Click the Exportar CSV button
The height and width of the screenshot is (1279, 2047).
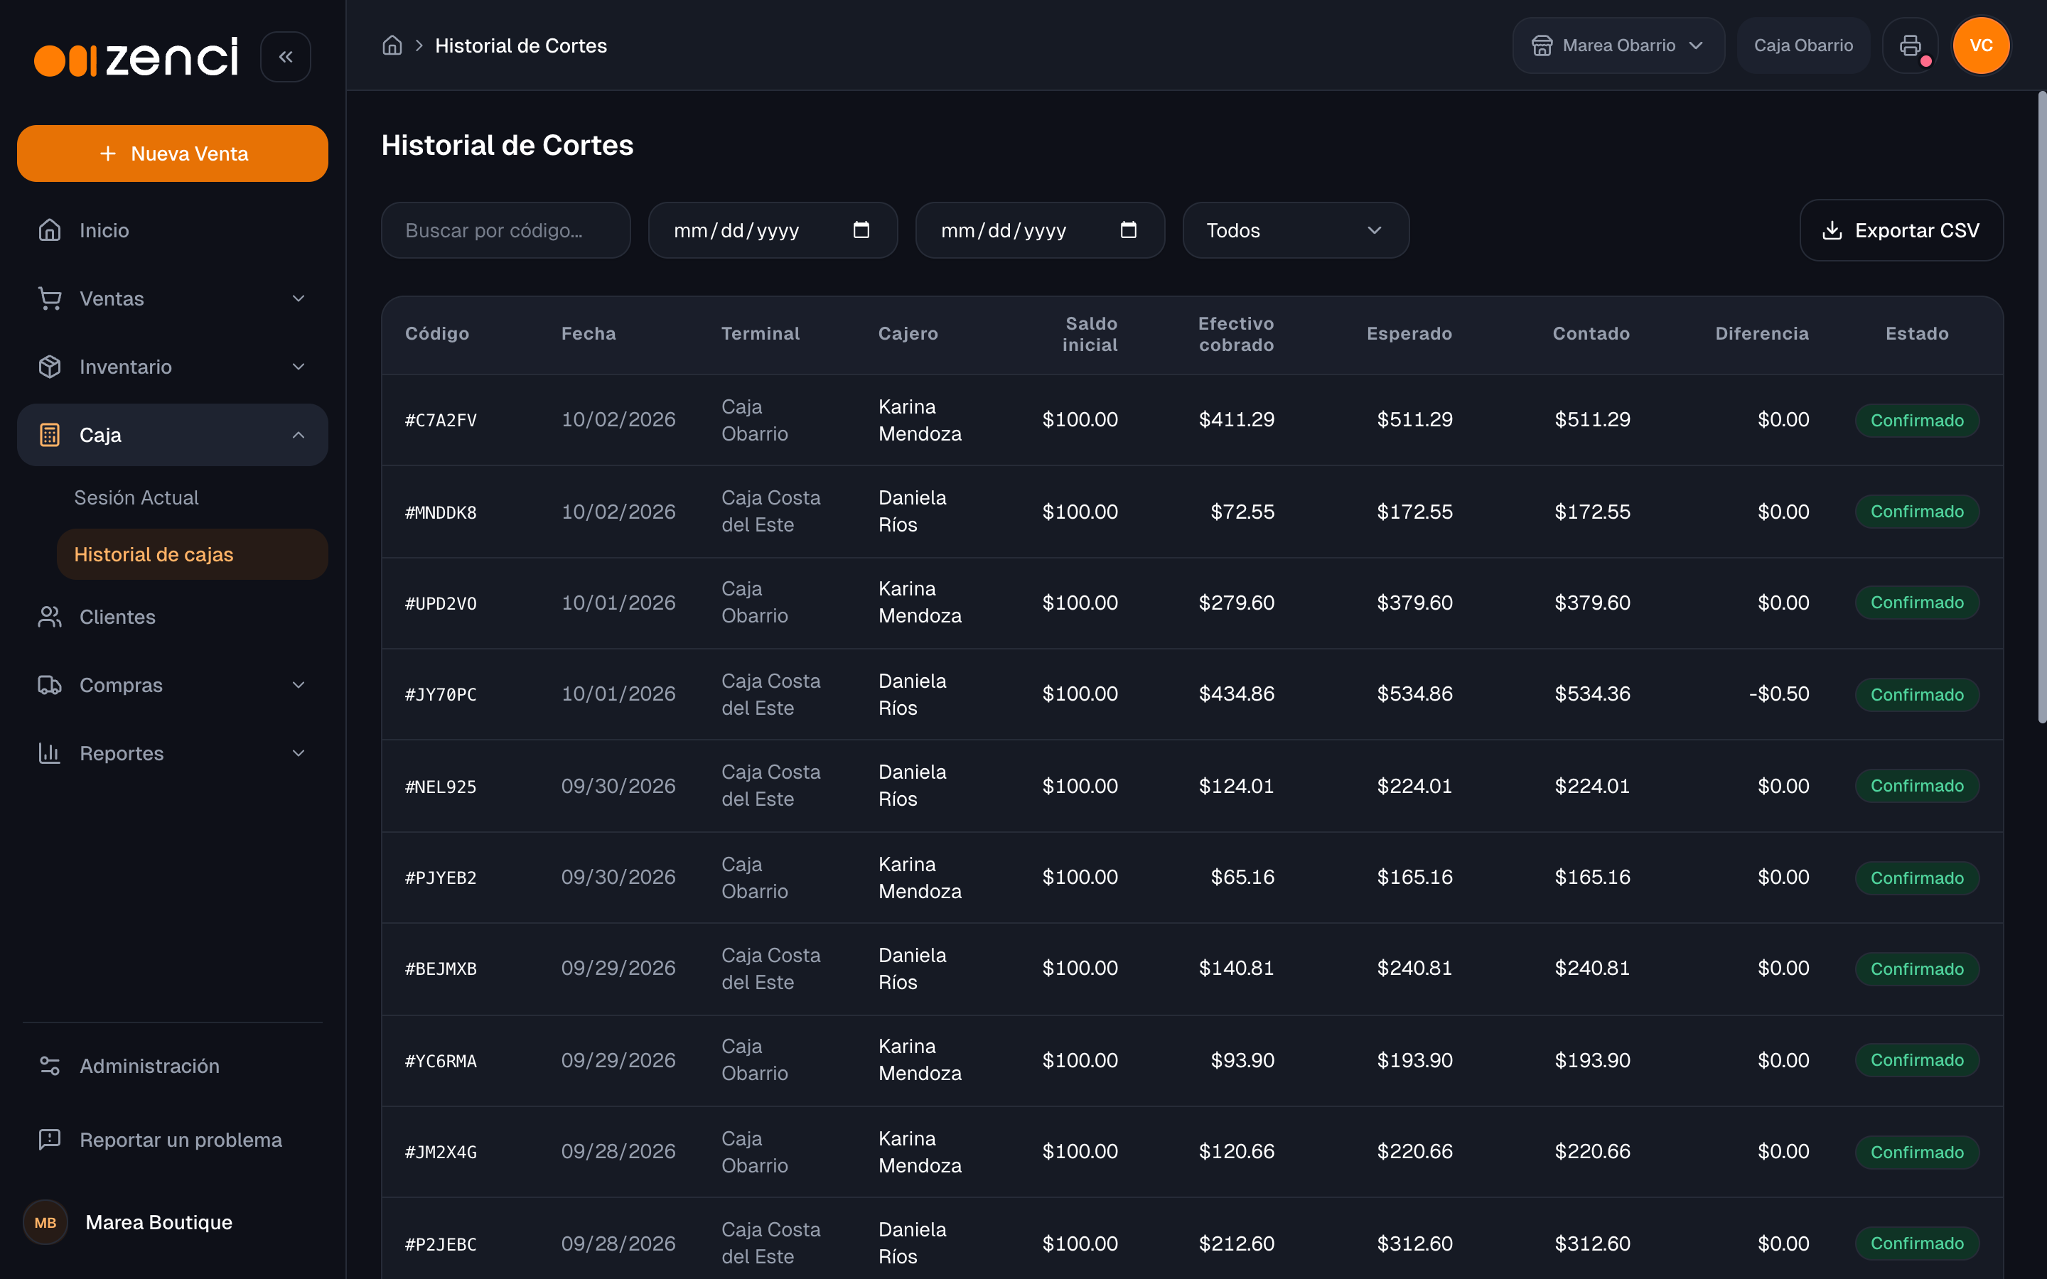point(1901,230)
